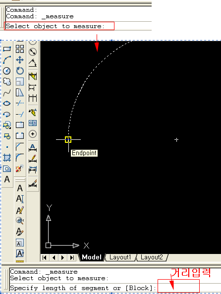
Task: Click in the Specify length of segment prompt line
Action: pos(115,288)
